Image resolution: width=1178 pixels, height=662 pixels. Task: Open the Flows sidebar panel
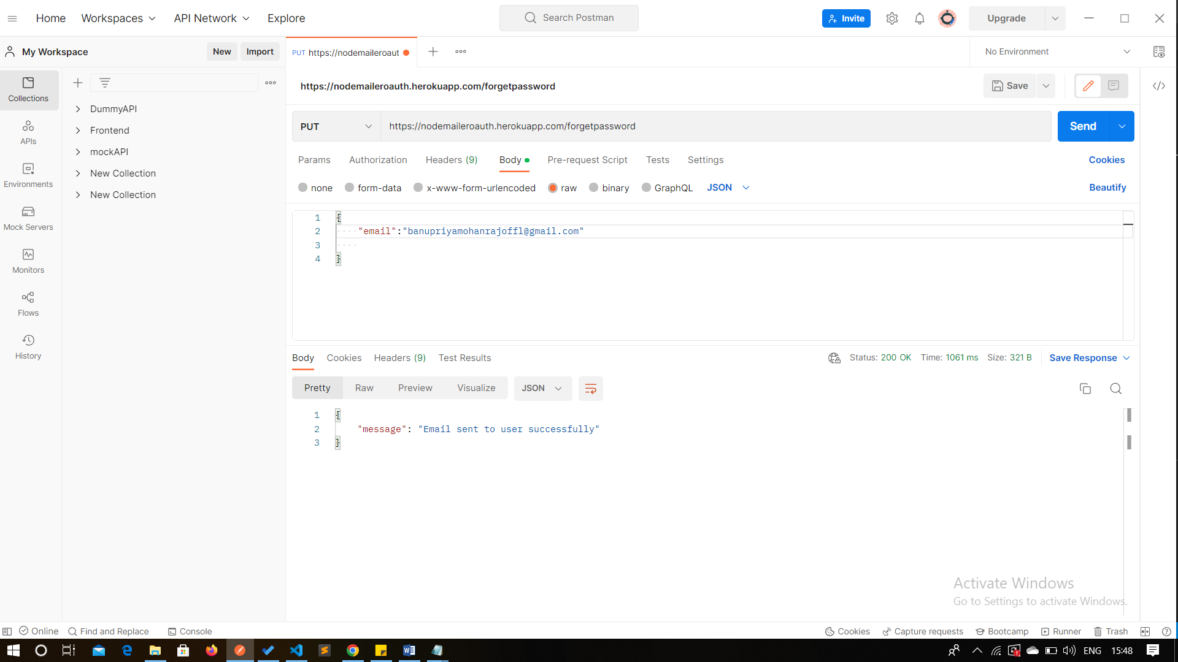point(28,304)
